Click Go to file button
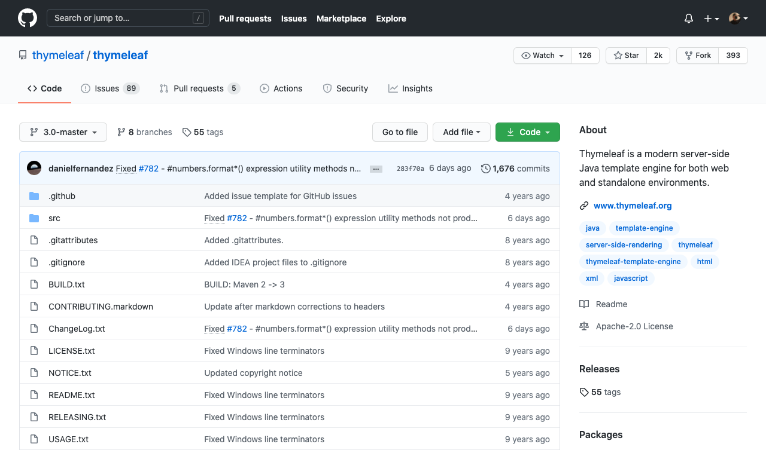 coord(400,132)
